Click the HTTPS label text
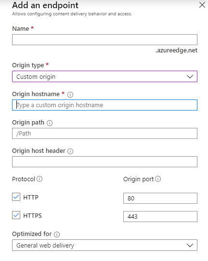Screen dimensions: 208x261 (x=33, y=215)
